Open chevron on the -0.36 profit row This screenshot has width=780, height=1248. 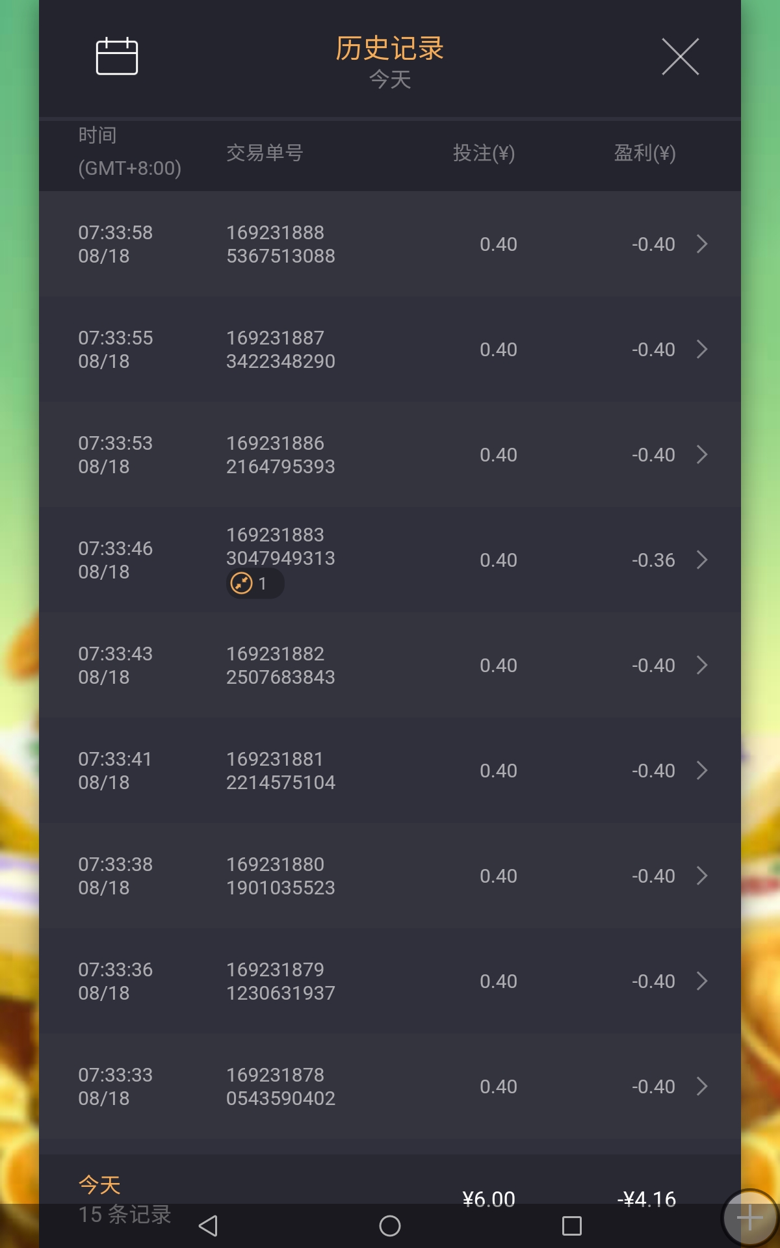(x=702, y=560)
